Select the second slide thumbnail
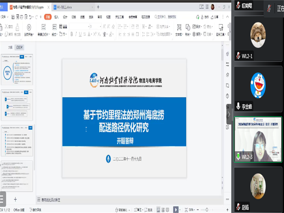 pyautogui.click(x=17, y=103)
